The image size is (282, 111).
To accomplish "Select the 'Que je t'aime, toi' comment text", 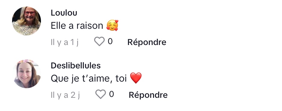I will (x=89, y=79).
